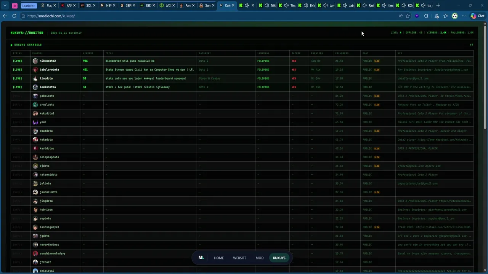This screenshot has height=274, width=488.
Task: Open the Read aloud icon
Action: [400, 16]
